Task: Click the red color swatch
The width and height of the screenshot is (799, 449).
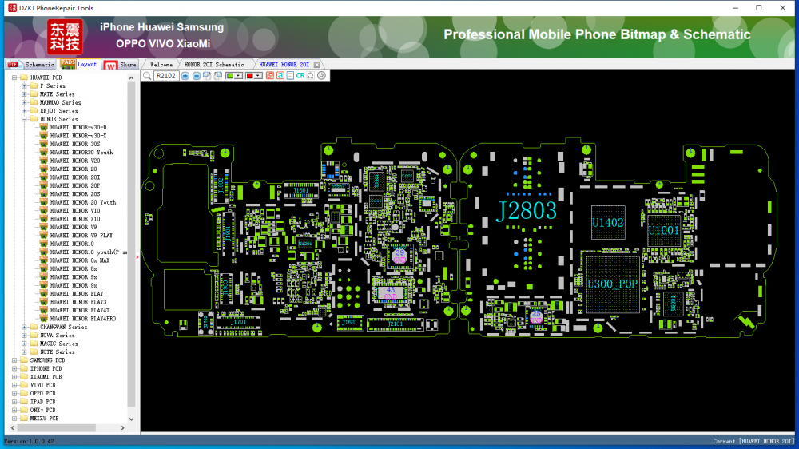Action: [249, 76]
